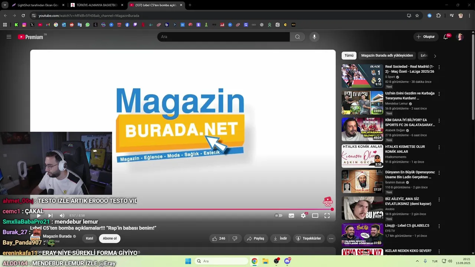
Task: Dislike the video with thumbs down
Action: coord(235,238)
